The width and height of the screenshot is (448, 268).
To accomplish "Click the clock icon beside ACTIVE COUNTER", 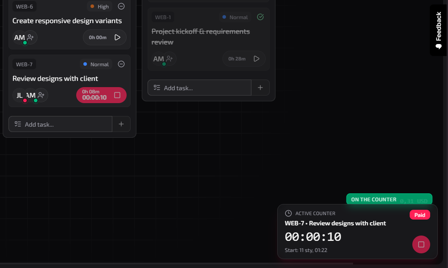I will pyautogui.click(x=288, y=213).
